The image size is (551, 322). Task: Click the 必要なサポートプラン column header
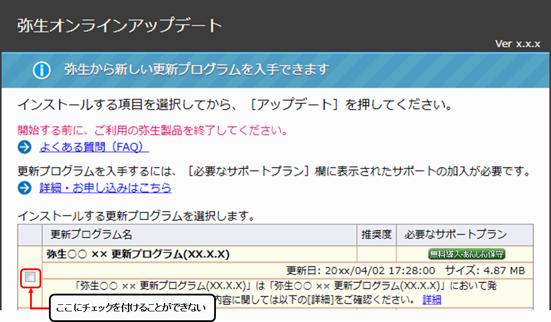[465, 235]
